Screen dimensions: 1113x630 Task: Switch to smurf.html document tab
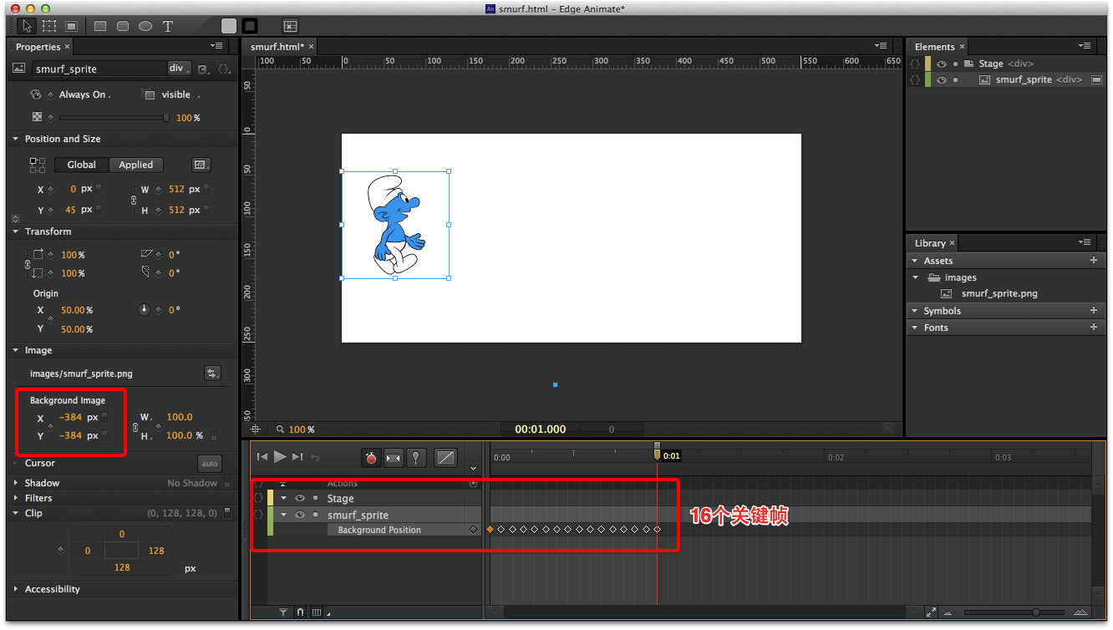coord(277,47)
